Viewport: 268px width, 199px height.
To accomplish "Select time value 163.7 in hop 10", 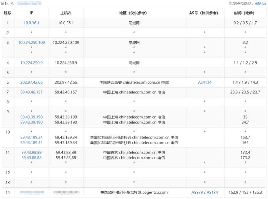I will coord(245,137).
